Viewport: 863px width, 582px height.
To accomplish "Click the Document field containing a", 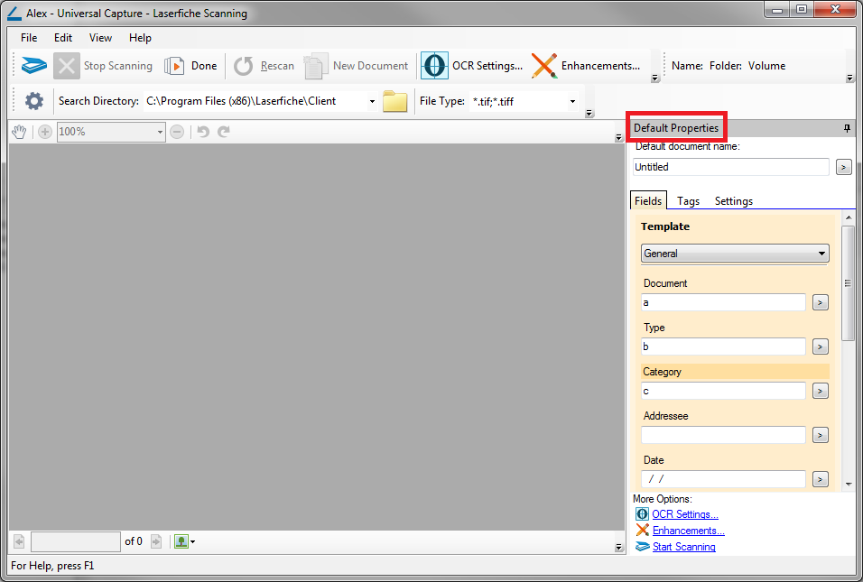I will point(723,302).
